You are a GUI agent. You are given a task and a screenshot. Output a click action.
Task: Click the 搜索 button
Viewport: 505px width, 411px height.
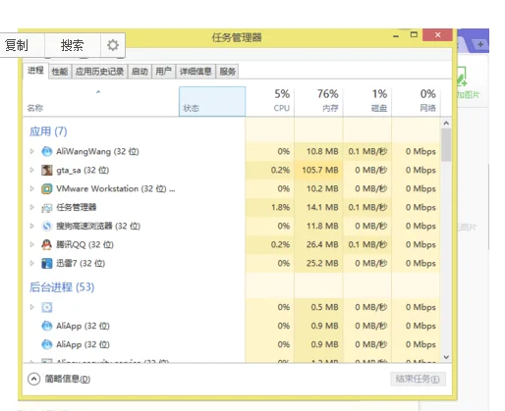[72, 45]
